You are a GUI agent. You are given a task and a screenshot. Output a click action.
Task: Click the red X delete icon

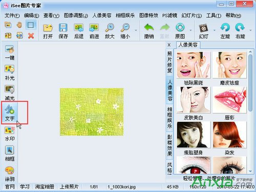pyautogui.click(x=31, y=36)
